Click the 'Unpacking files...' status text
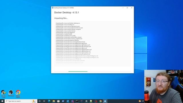The width and height of the screenshot is (183, 103). [61, 18]
